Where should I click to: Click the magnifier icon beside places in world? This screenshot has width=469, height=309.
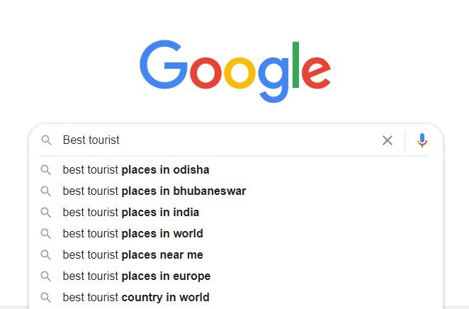point(46,234)
